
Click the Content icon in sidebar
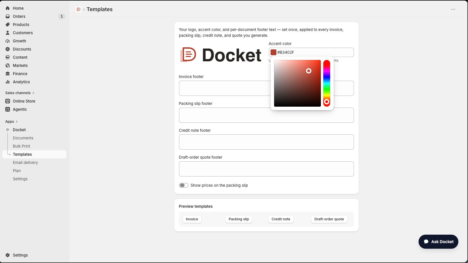[x=8, y=57]
